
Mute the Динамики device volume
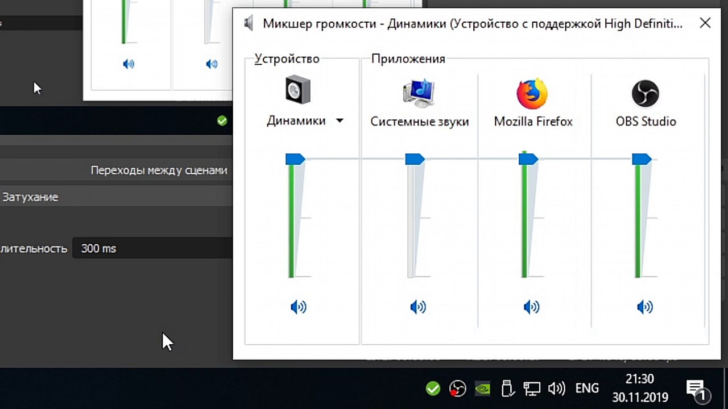point(299,307)
